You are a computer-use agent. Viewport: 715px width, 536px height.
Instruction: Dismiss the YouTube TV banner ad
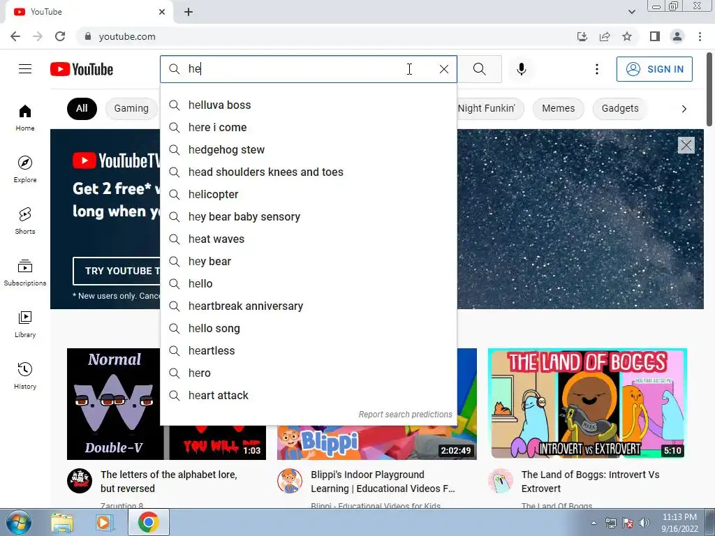click(686, 145)
